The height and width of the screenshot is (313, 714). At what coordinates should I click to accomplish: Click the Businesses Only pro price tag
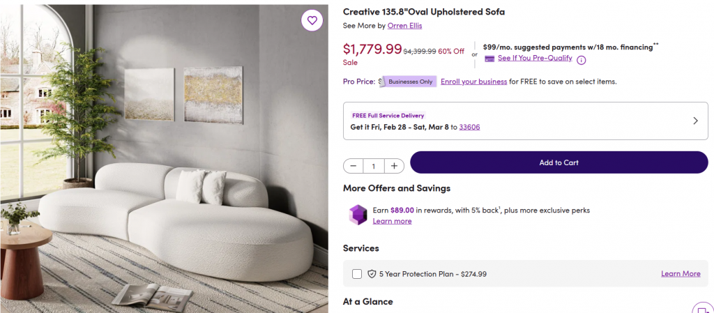[x=411, y=82]
